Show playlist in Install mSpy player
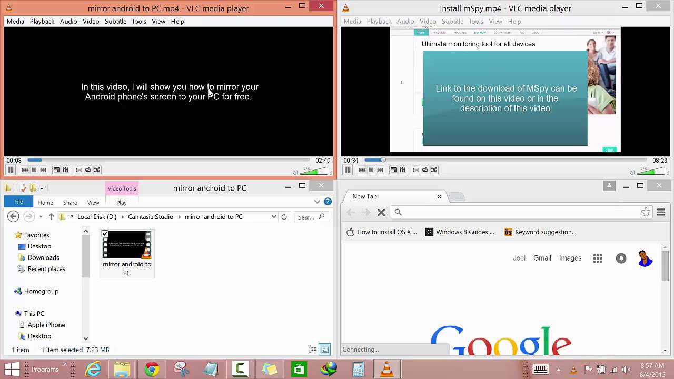 pyautogui.click(x=416, y=170)
